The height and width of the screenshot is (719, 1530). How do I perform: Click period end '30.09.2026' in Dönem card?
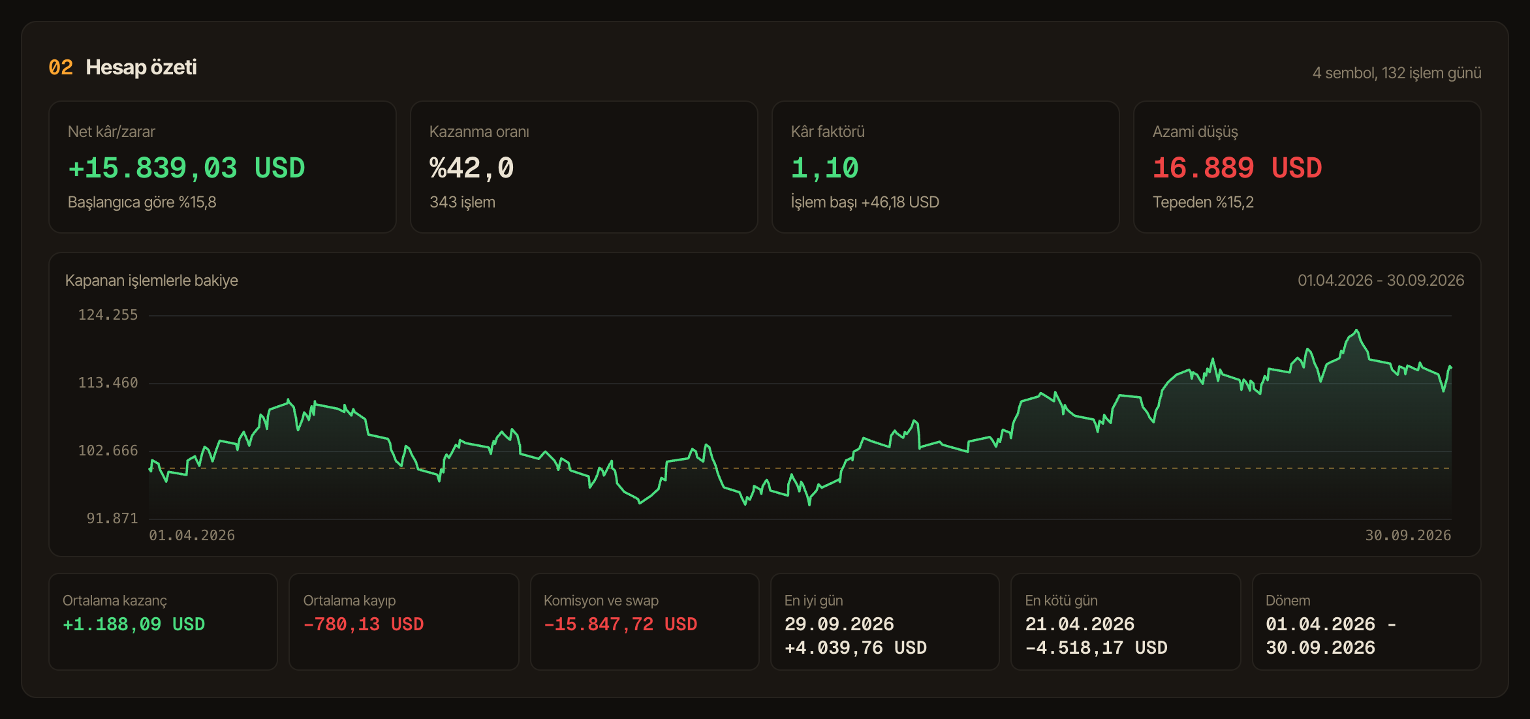point(1320,648)
